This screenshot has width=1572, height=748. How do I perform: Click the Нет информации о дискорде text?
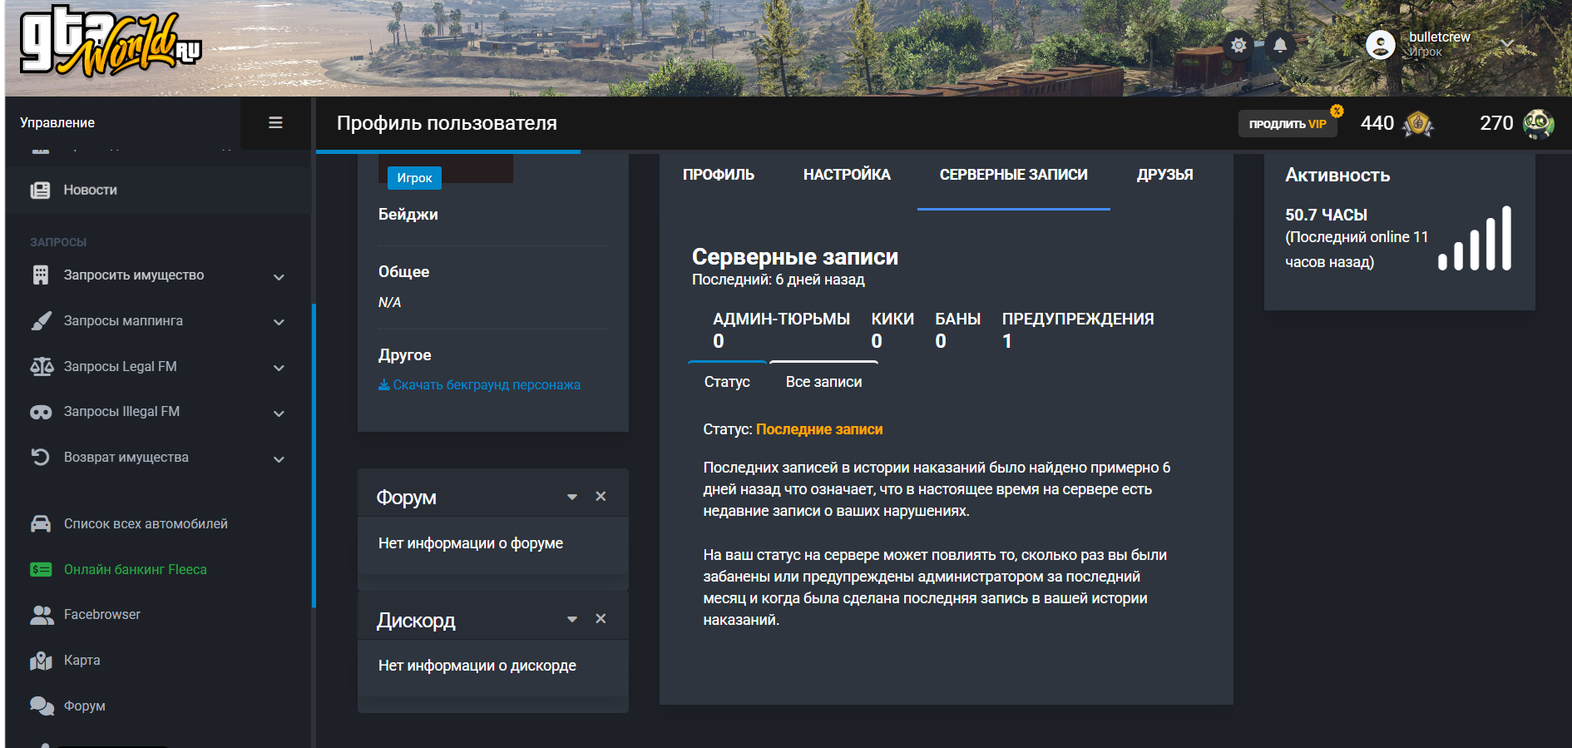[x=477, y=666]
